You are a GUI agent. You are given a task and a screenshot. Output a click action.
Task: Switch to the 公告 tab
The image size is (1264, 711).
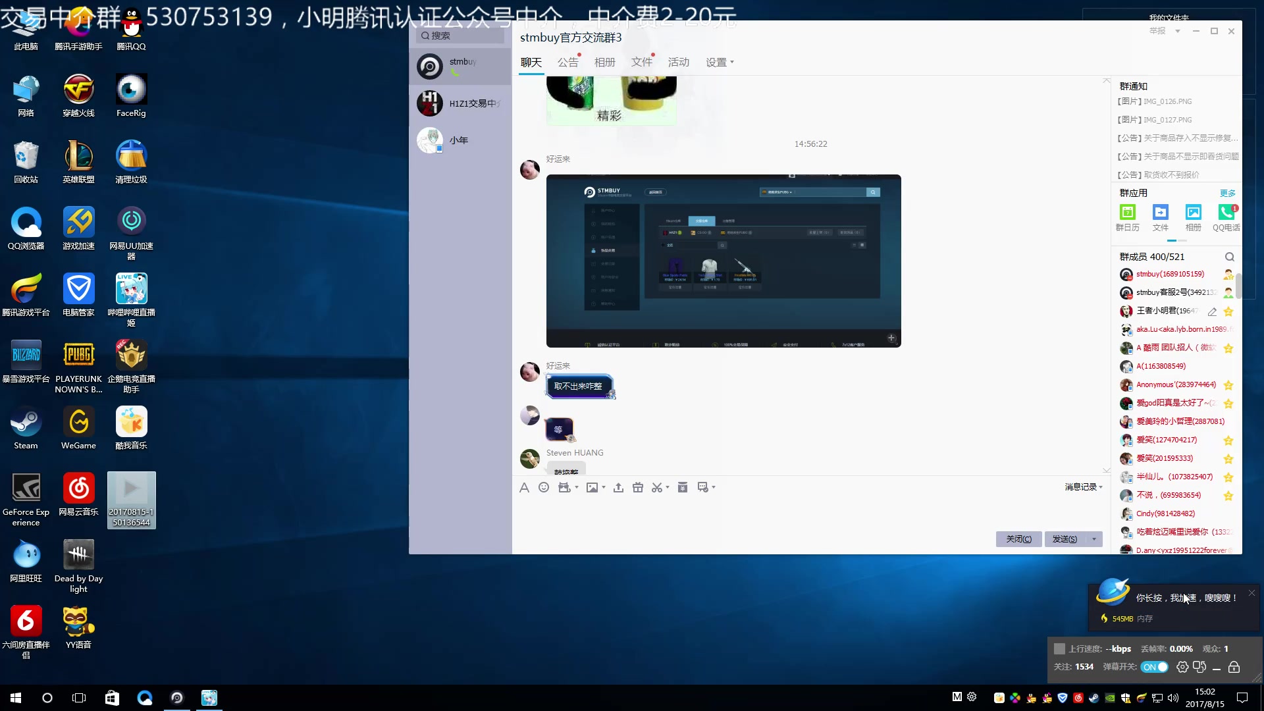(568, 63)
